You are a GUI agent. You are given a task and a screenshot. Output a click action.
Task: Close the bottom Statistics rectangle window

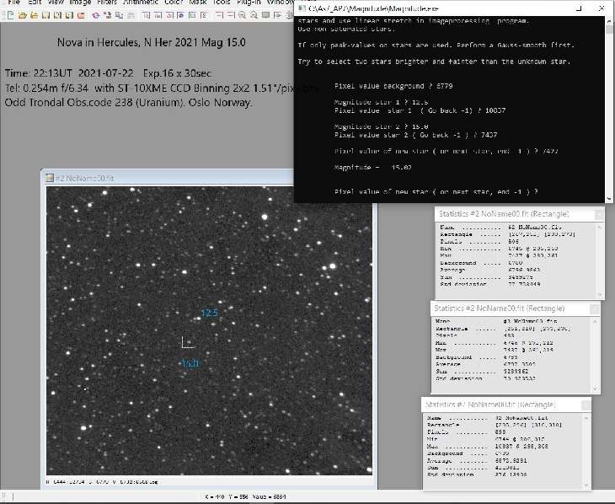click(587, 405)
